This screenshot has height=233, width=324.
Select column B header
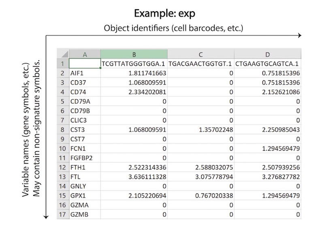[x=134, y=55]
